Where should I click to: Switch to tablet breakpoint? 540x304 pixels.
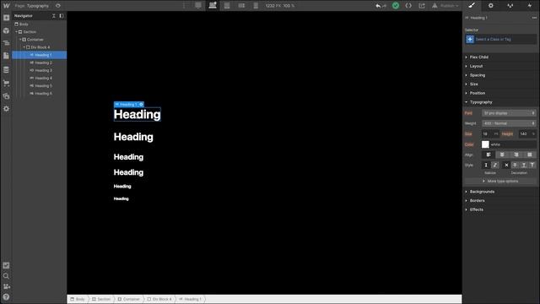point(227,6)
